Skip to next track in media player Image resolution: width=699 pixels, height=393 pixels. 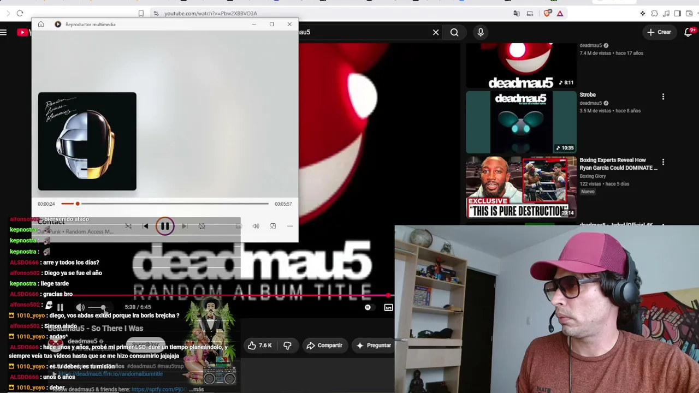click(x=185, y=226)
